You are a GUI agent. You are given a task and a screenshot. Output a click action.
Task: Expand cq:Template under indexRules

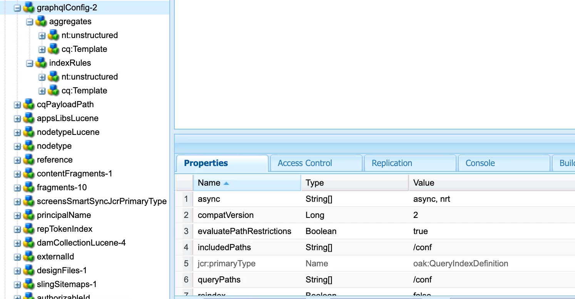[x=42, y=91]
